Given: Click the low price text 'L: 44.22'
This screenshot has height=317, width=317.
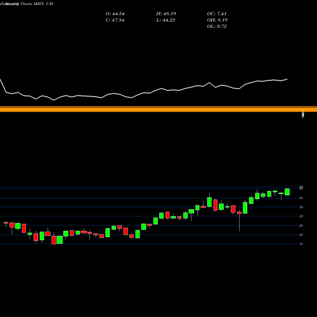Looking at the screenshot, I should (x=165, y=20).
